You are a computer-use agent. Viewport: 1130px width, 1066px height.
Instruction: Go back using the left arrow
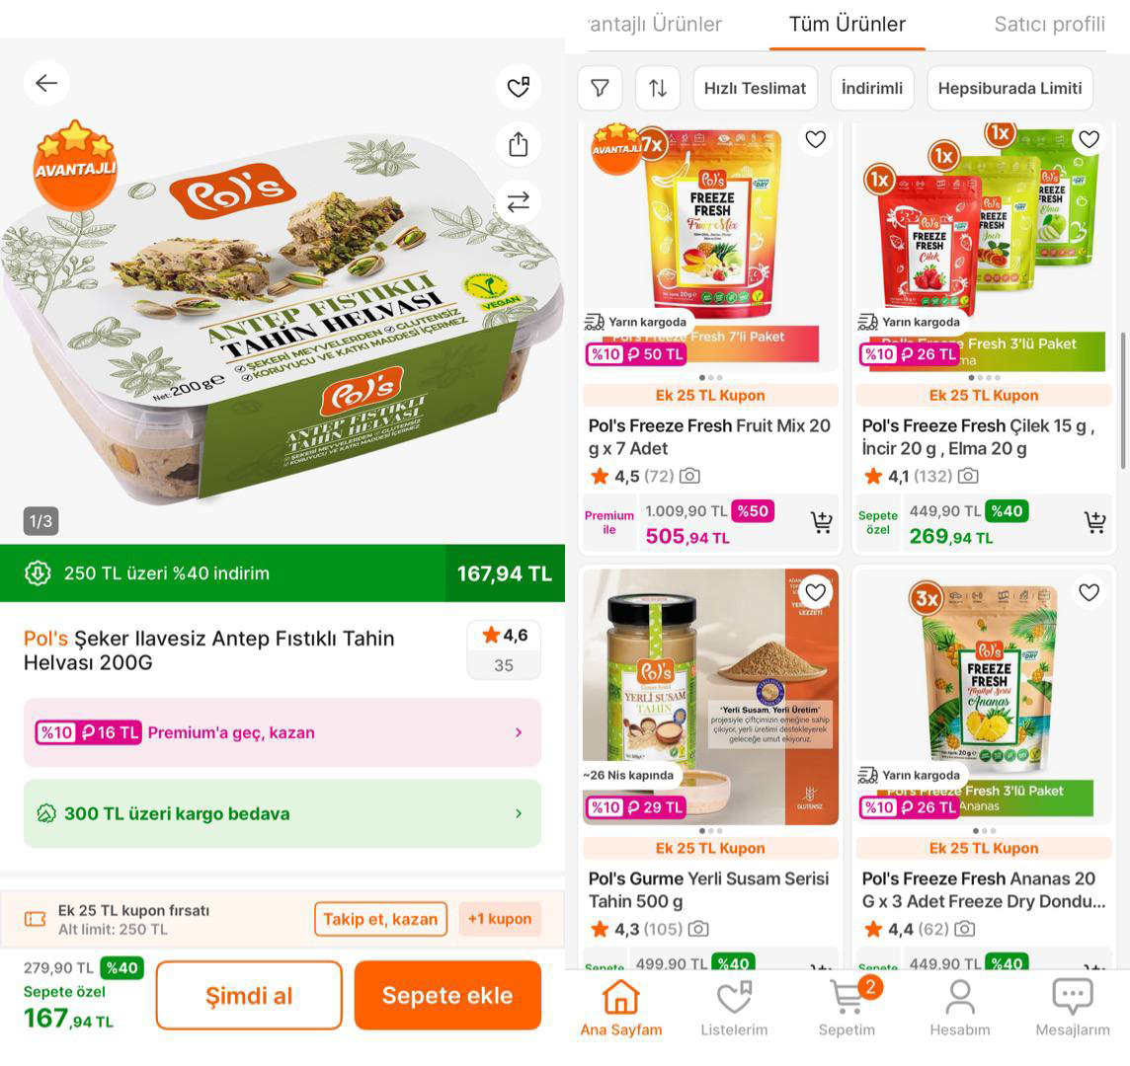click(46, 84)
